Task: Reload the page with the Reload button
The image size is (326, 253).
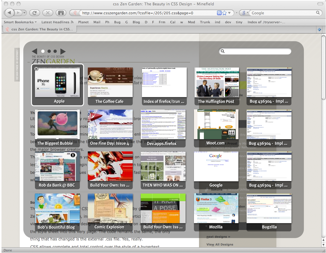Action: tap(35, 13)
